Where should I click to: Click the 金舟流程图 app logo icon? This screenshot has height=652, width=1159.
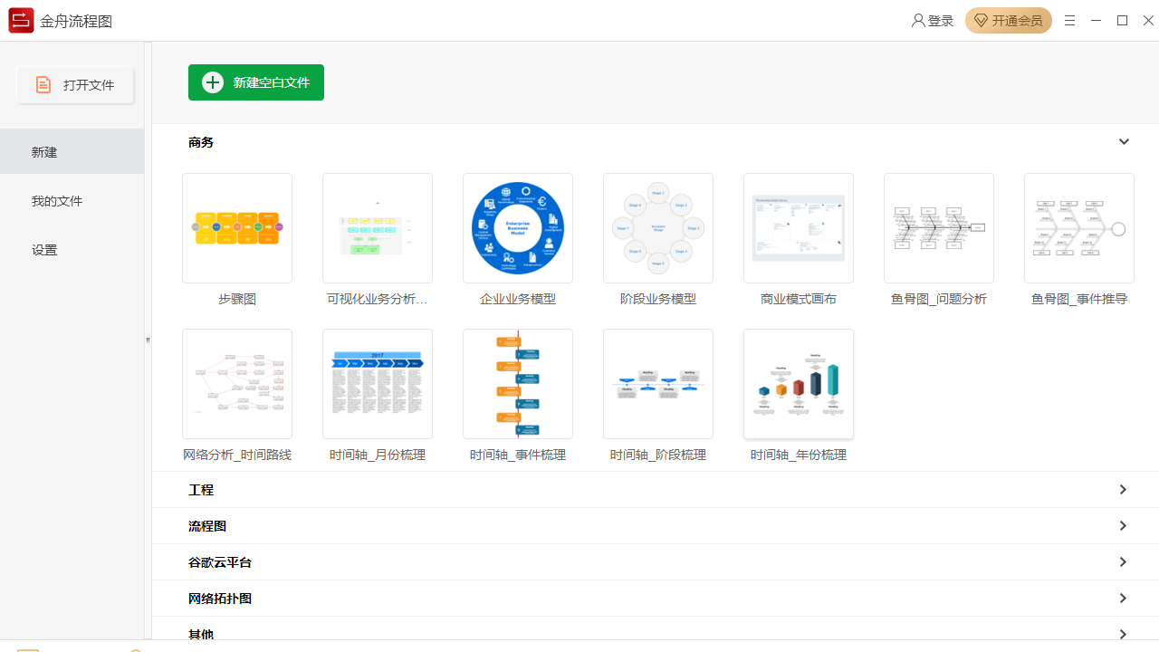pos(21,21)
